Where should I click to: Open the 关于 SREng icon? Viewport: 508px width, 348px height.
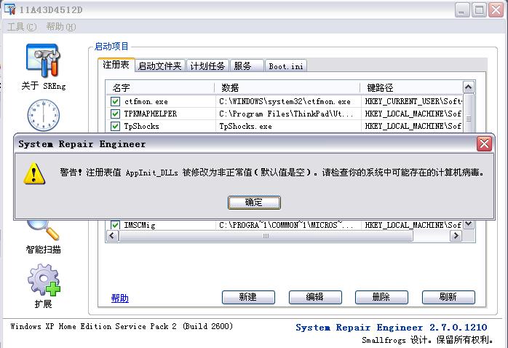[43, 61]
